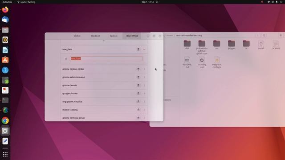Open the system status menu in the top bar

click(x=275, y=2)
